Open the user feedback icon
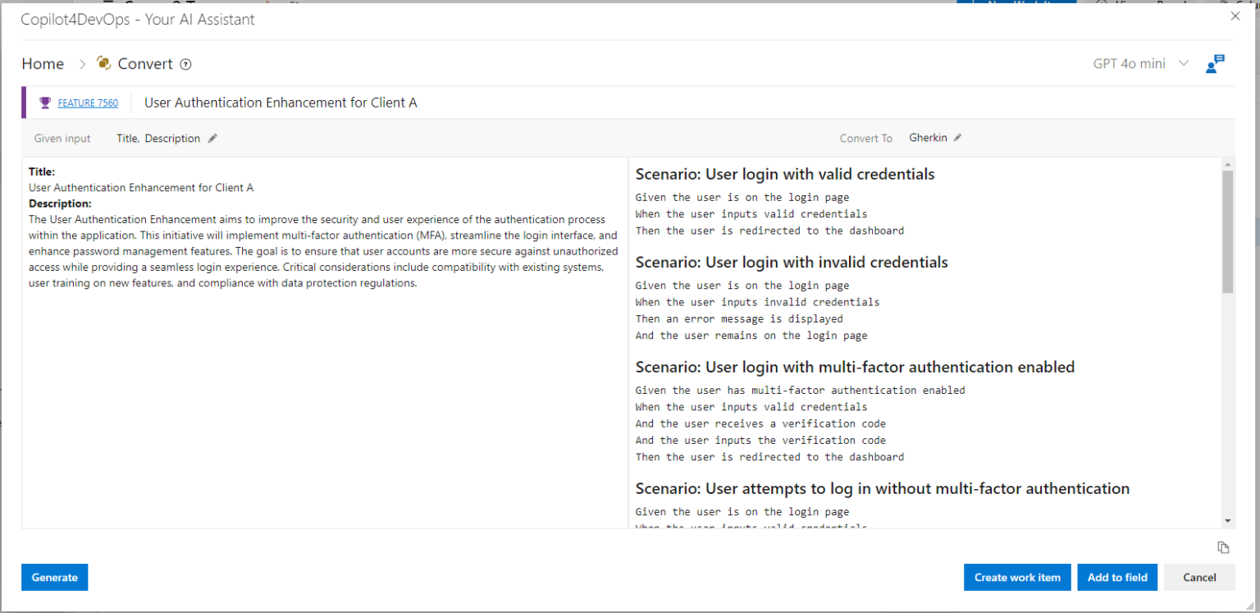The height and width of the screenshot is (613, 1260). 1215,64
